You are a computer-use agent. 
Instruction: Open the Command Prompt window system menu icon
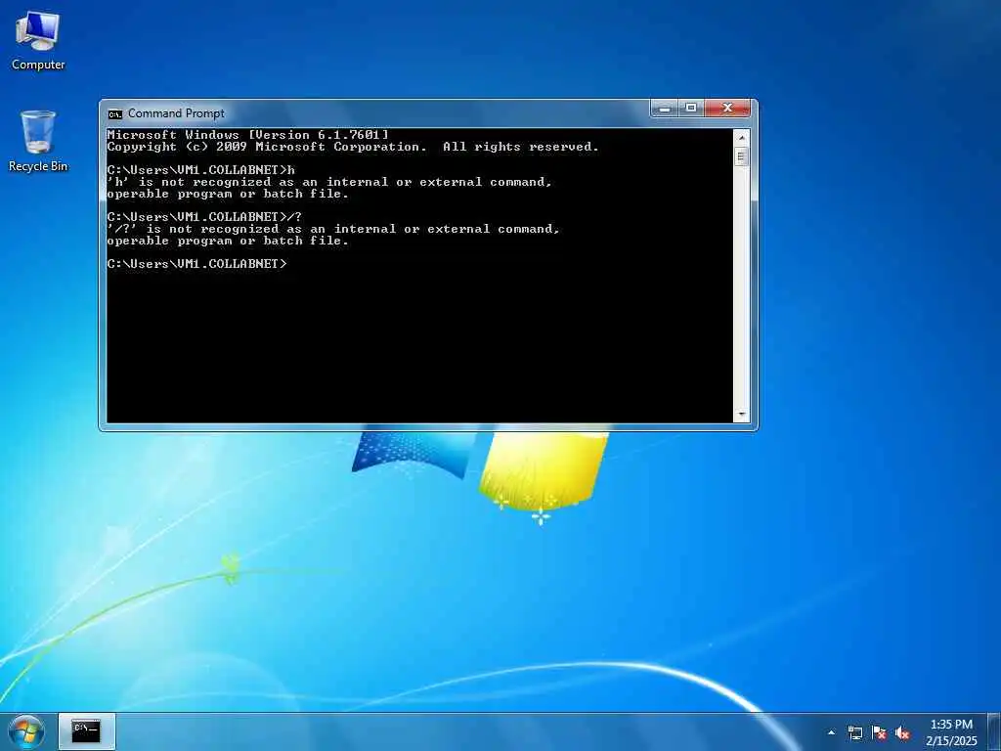[x=115, y=114]
